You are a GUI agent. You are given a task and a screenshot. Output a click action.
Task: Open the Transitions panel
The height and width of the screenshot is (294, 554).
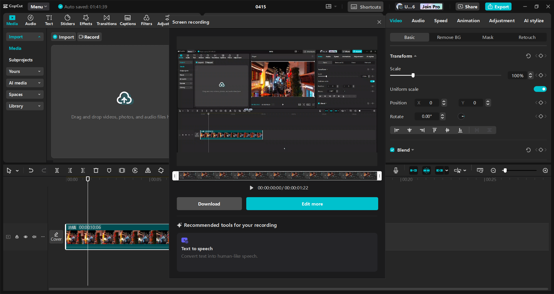click(x=106, y=20)
